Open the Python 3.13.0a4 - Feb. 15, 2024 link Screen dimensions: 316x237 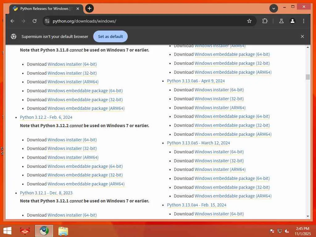(x=197, y=205)
